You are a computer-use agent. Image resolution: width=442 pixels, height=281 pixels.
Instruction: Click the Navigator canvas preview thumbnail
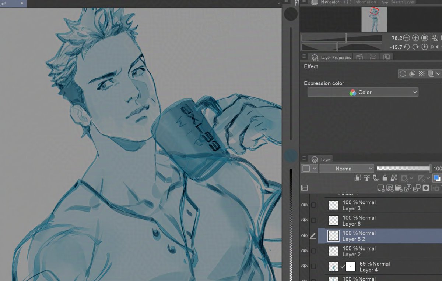pyautogui.click(x=374, y=19)
